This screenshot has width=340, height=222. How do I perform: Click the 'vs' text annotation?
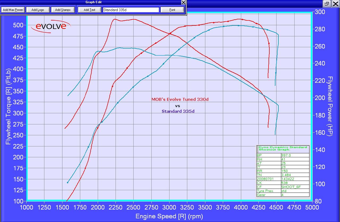(178, 106)
